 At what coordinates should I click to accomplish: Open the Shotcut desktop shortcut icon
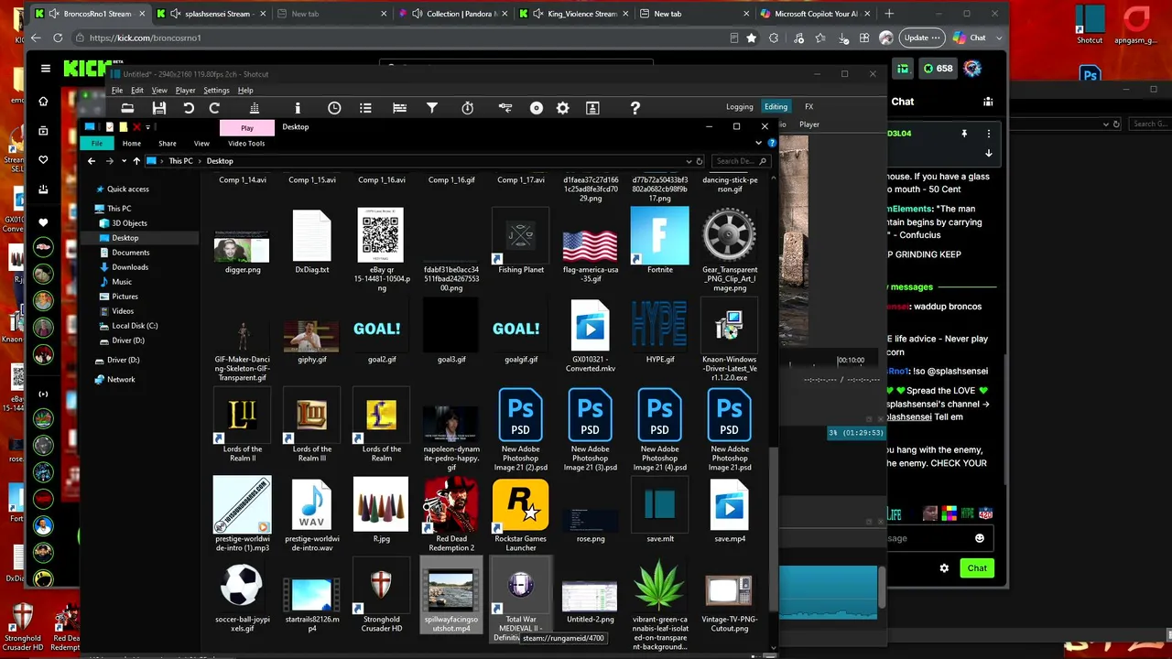pos(1090,25)
